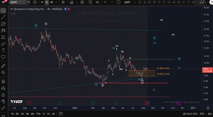The width and height of the screenshot is (213, 117).
Task: Click the QUBT layout name
Action: point(127,2)
